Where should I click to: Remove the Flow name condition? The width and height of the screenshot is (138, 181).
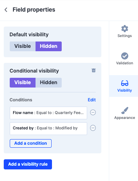click(x=93, y=113)
